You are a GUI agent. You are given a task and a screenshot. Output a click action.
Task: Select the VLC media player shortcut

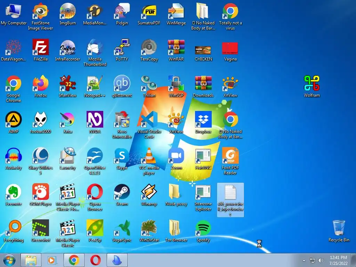[x=149, y=161]
